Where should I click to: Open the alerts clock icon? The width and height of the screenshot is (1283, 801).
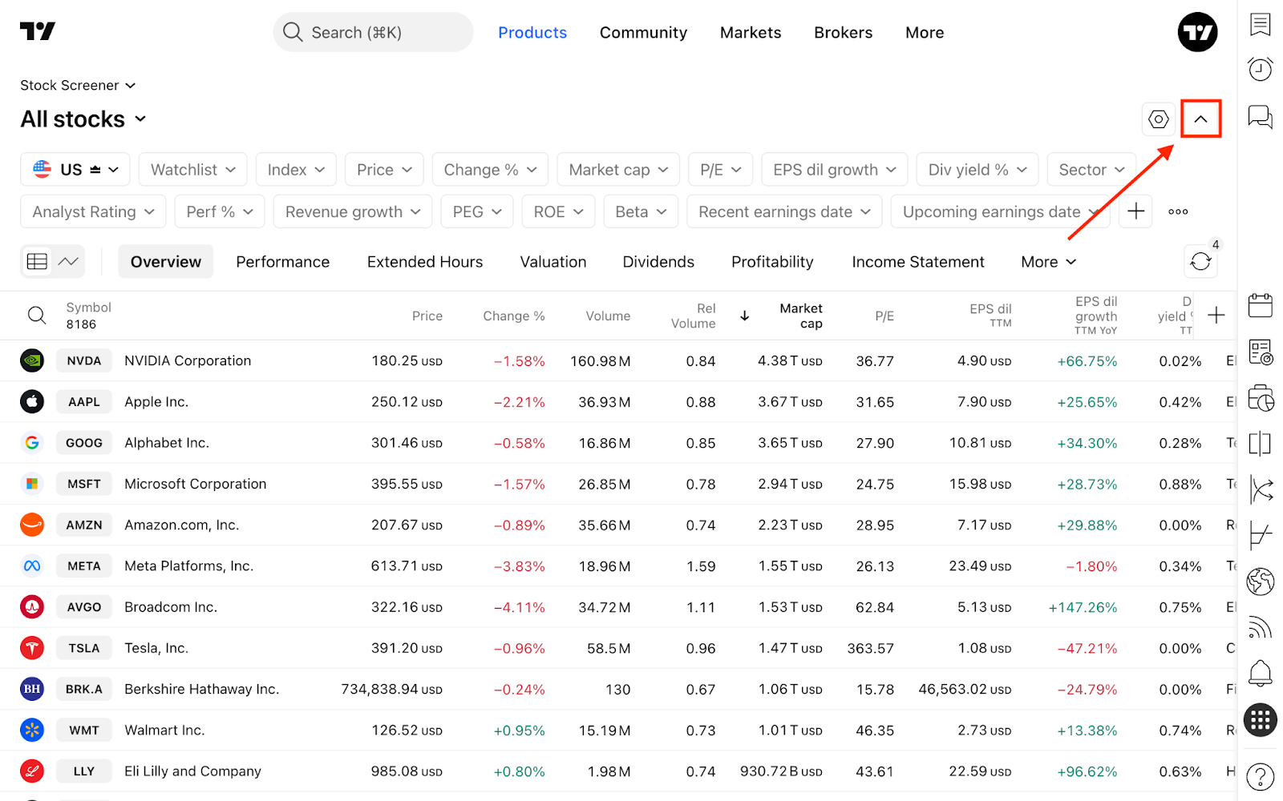pyautogui.click(x=1260, y=70)
